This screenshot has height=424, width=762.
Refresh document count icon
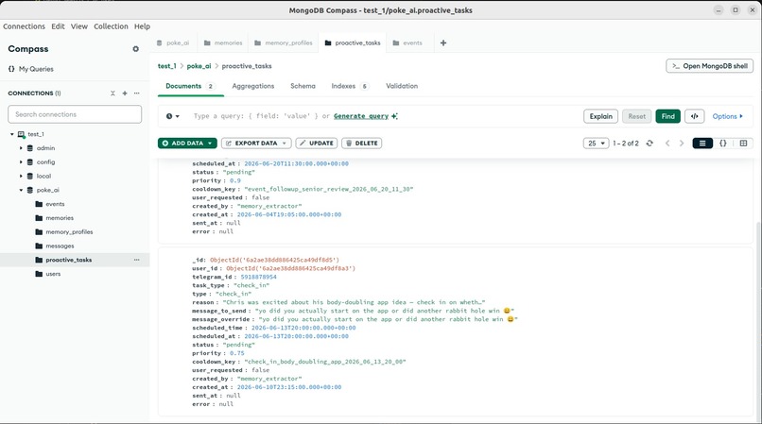[649, 144]
